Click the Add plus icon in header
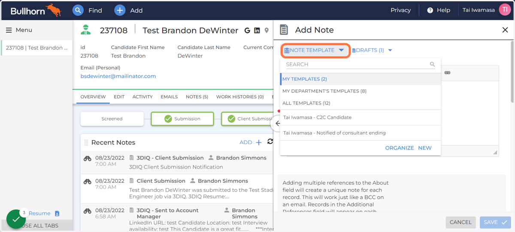The image size is (515, 232). 120,10
